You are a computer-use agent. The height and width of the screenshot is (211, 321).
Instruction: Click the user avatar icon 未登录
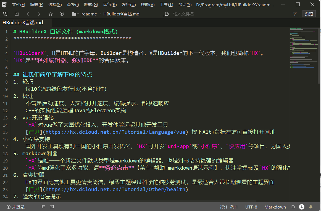[x=8, y=207]
